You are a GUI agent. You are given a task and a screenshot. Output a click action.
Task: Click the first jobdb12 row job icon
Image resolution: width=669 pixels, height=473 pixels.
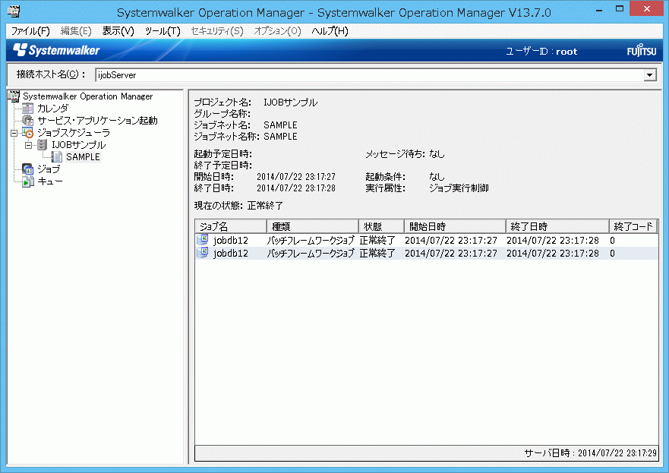(203, 240)
